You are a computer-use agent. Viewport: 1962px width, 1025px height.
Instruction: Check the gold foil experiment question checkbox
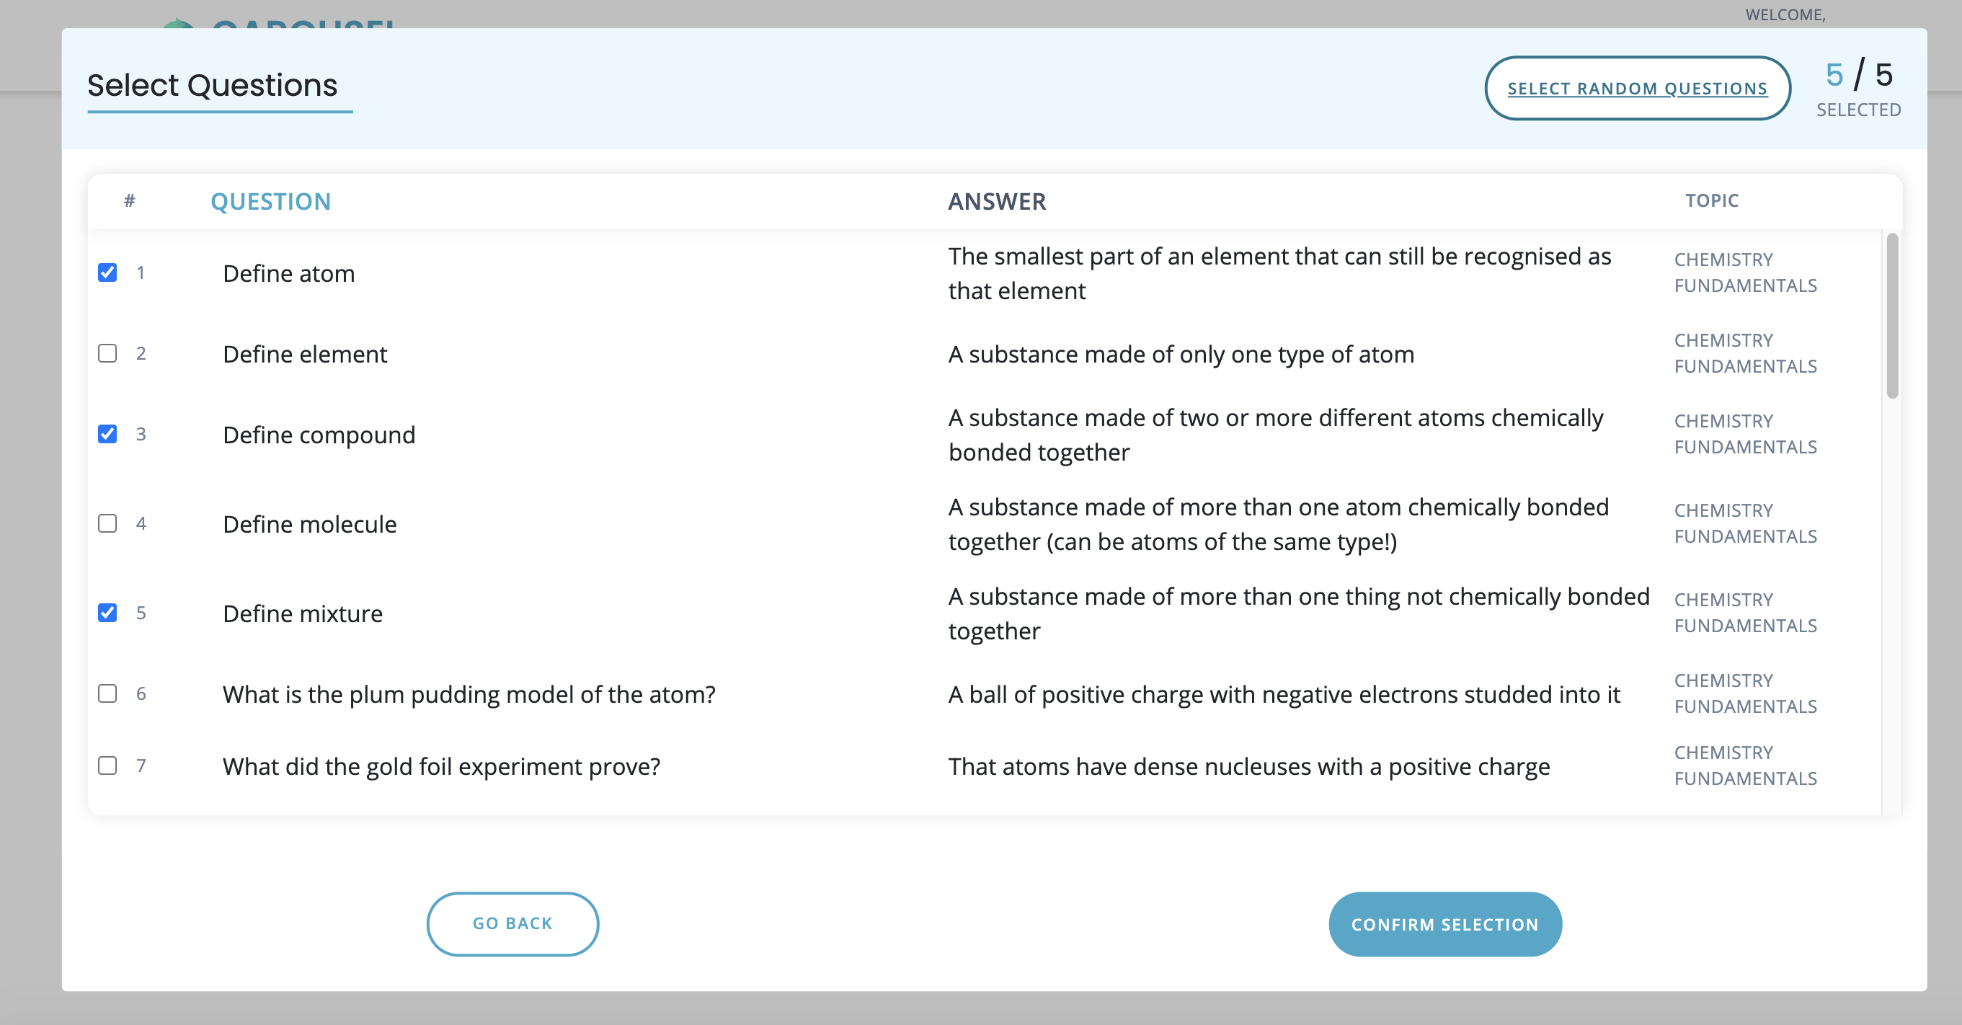(107, 766)
